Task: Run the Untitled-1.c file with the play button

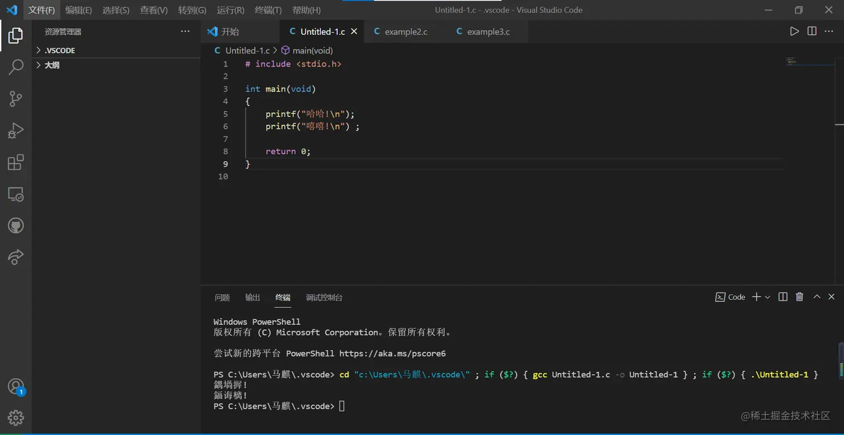Action: pos(795,31)
